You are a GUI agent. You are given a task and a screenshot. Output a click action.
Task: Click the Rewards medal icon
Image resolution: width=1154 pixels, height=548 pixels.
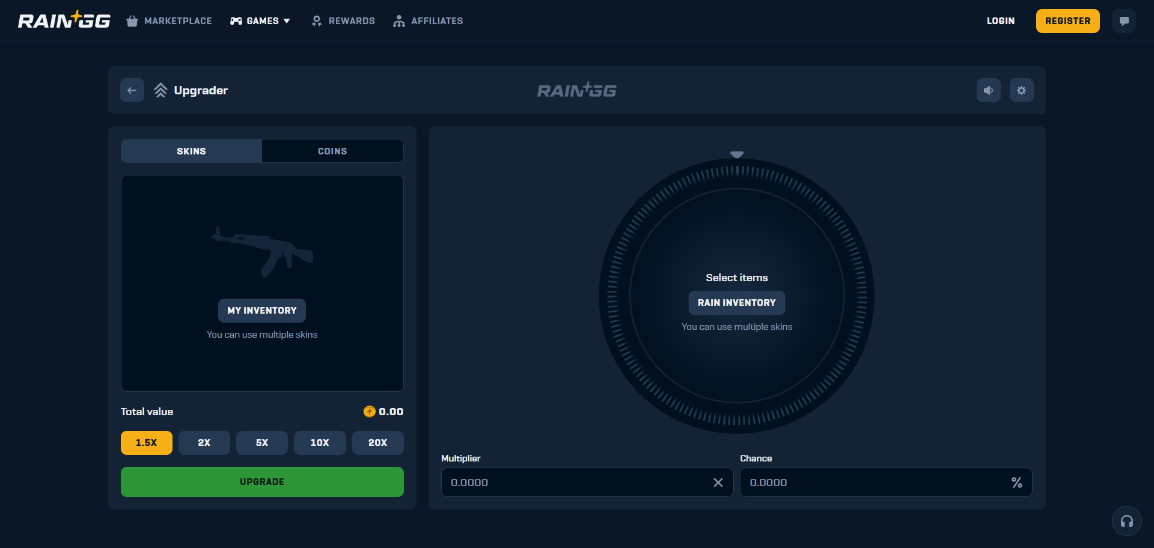[317, 21]
